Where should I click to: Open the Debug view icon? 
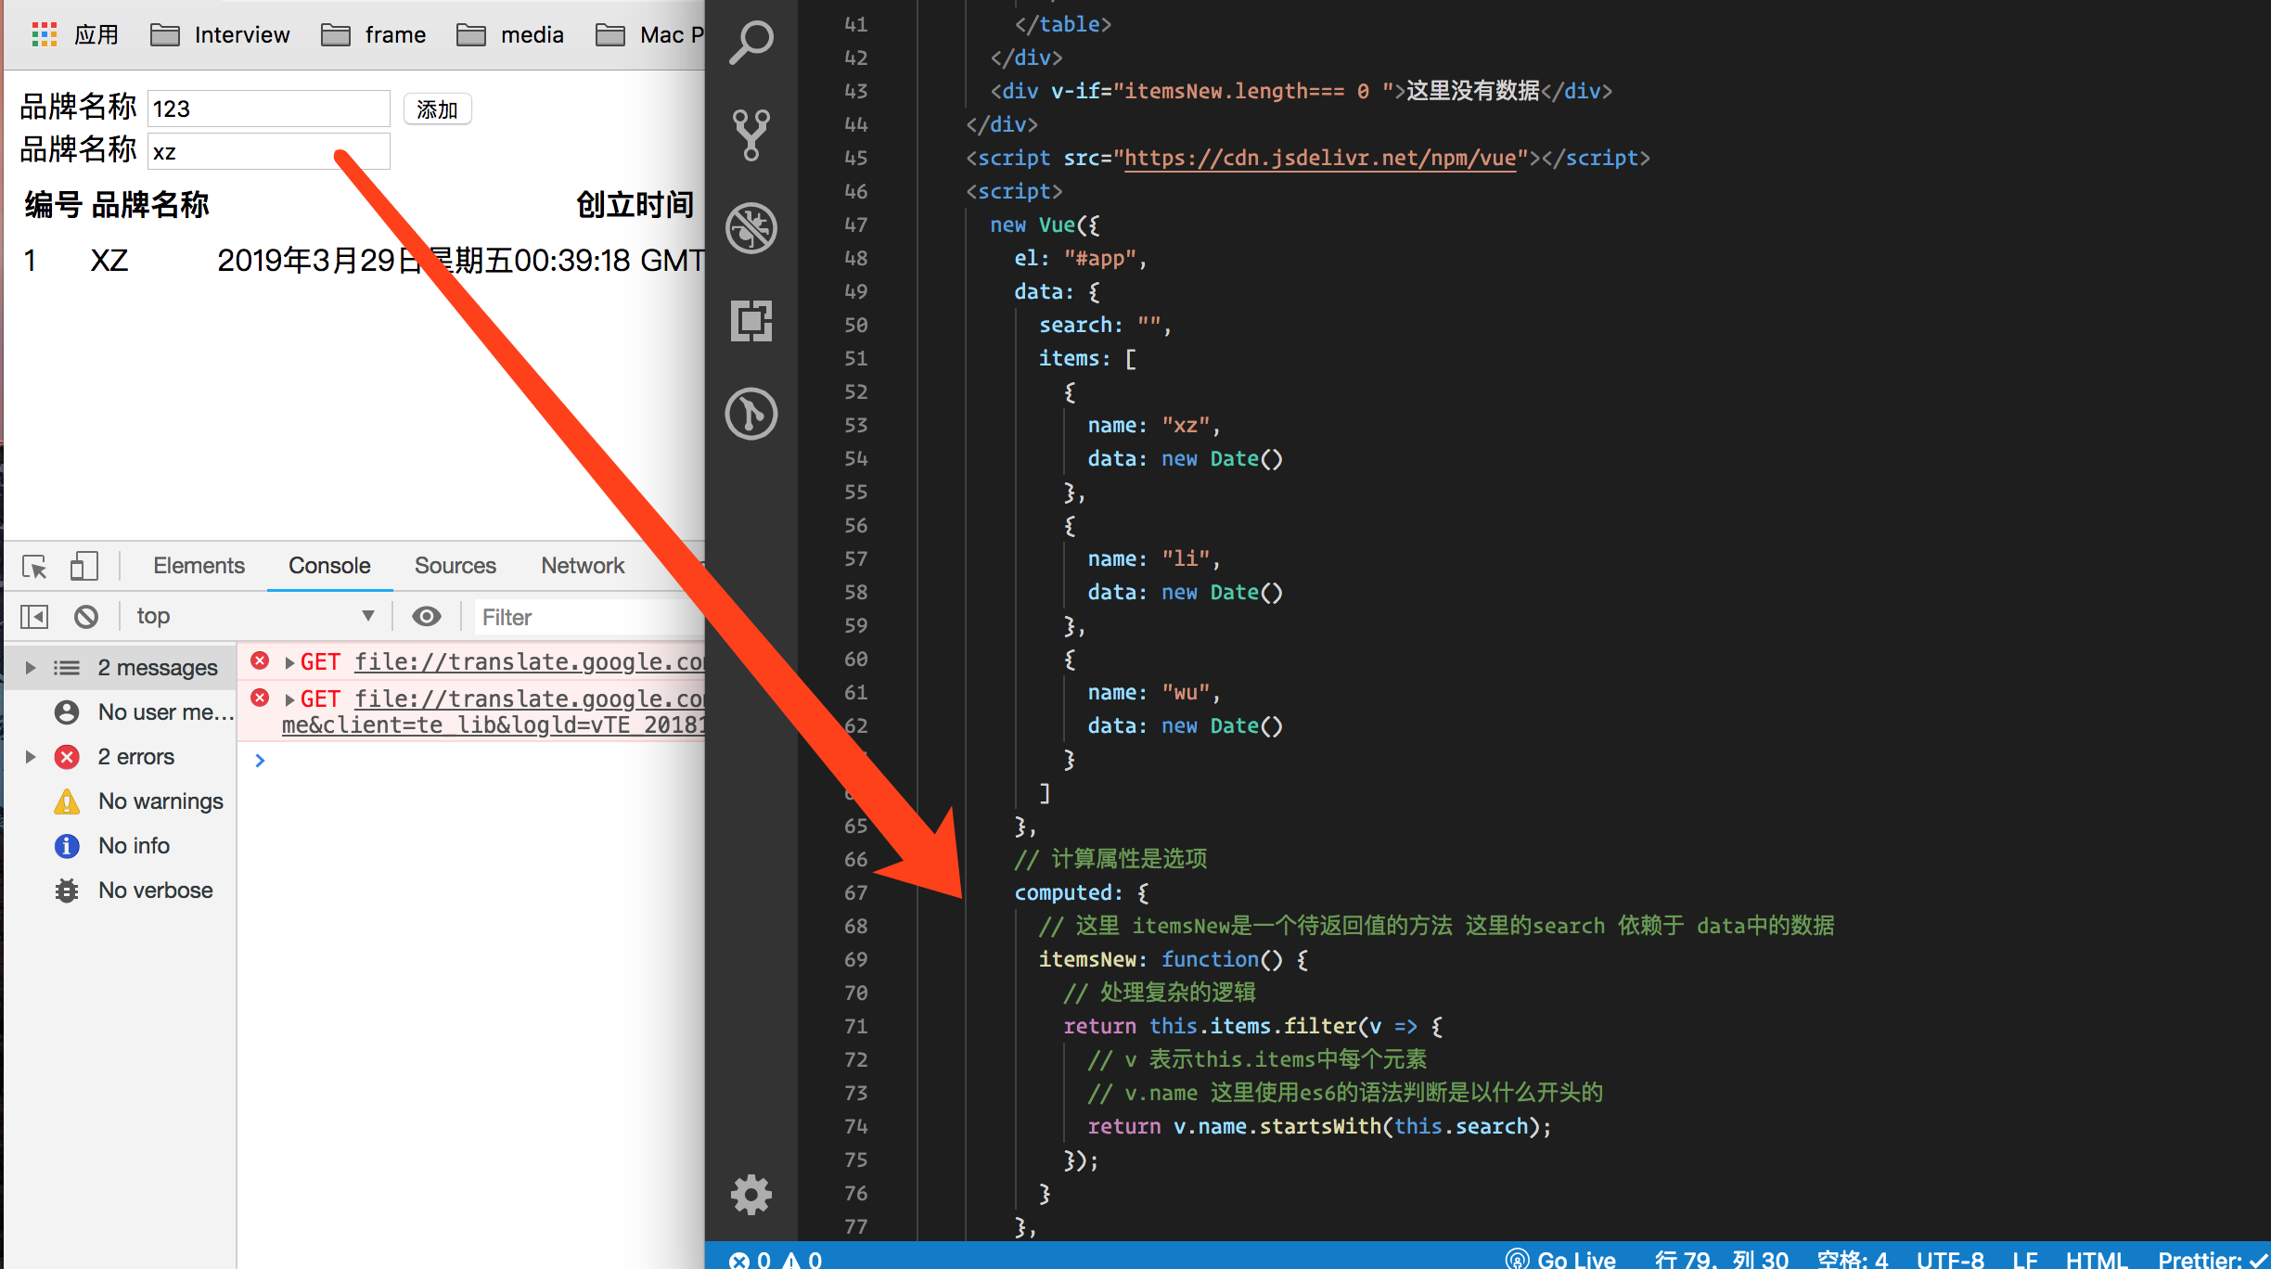tap(751, 228)
